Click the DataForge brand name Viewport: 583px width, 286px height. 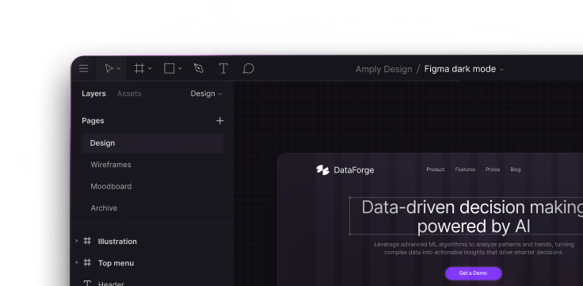click(x=354, y=170)
